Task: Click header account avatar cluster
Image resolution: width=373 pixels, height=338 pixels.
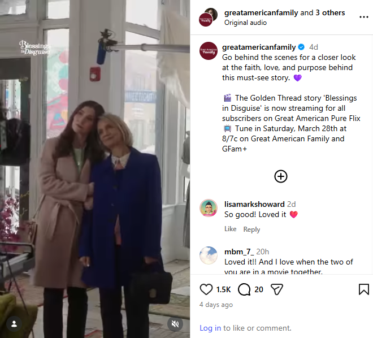Action: pyautogui.click(x=208, y=17)
